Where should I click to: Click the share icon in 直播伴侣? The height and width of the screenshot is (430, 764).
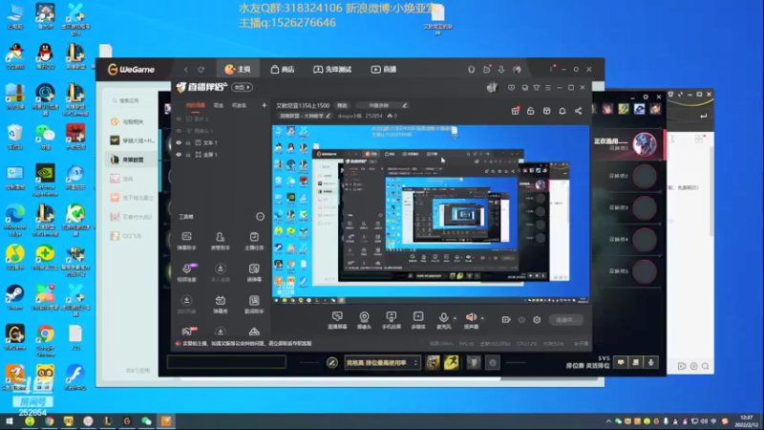coord(579,111)
